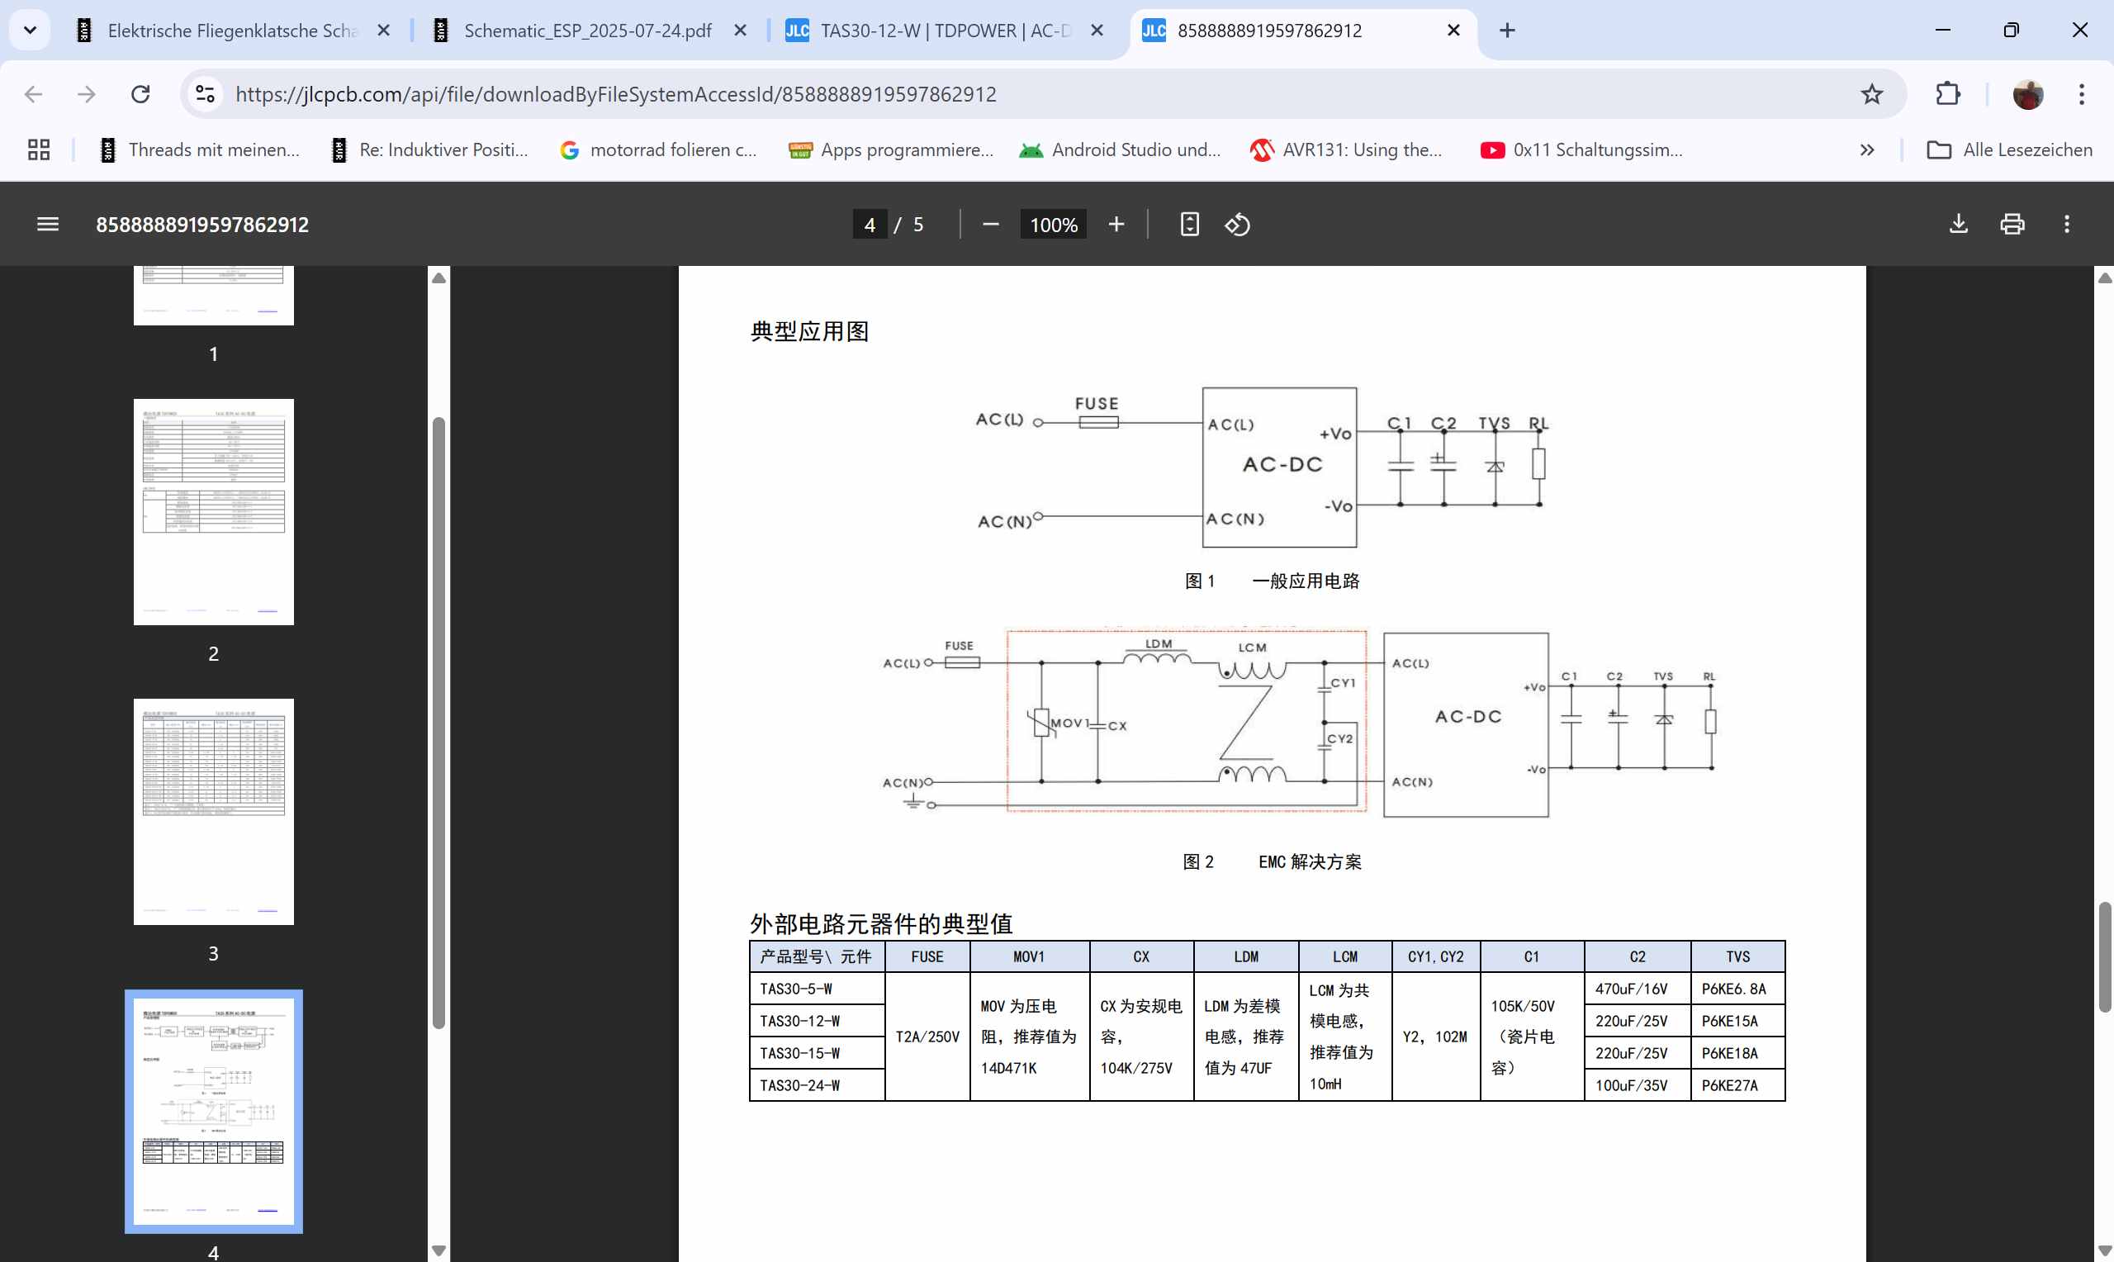Download the PDF file

1959,225
